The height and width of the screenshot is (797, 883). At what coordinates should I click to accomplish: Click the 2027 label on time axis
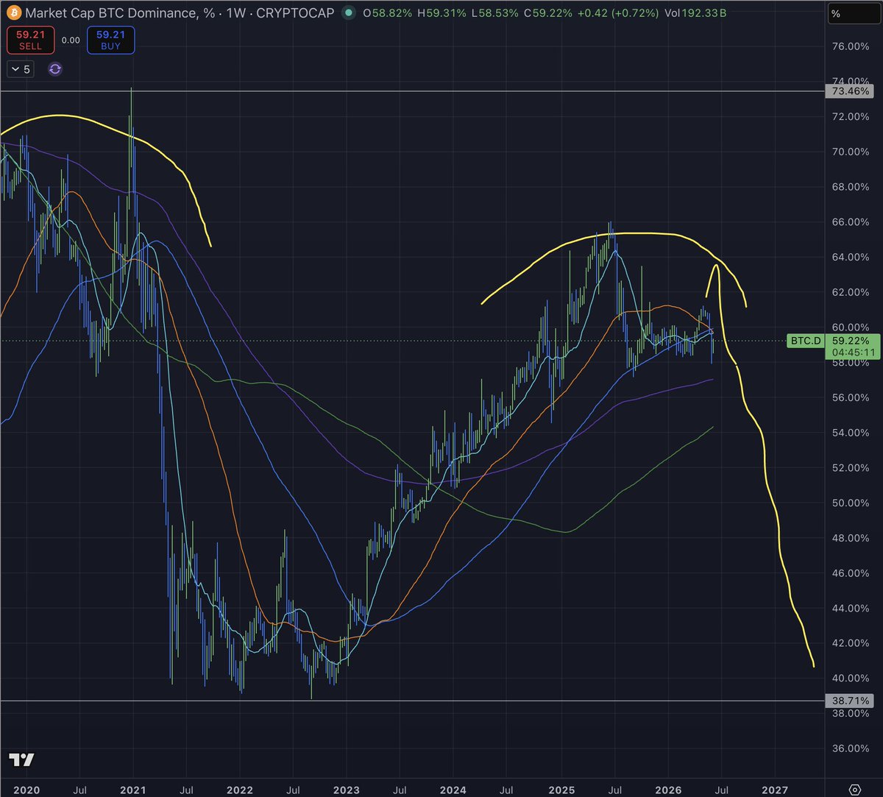pyautogui.click(x=773, y=790)
